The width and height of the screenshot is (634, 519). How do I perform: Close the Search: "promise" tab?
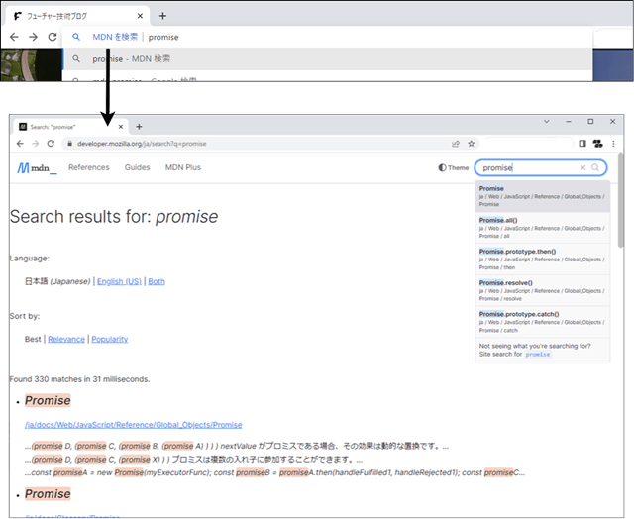(121, 127)
